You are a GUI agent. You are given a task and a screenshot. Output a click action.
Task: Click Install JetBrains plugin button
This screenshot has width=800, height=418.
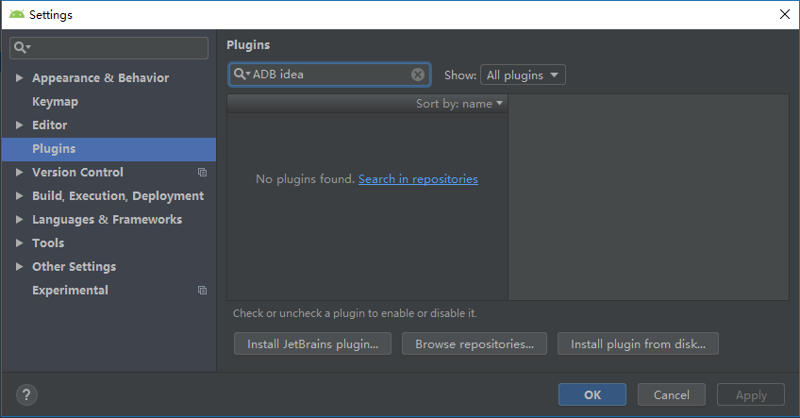[x=312, y=344]
